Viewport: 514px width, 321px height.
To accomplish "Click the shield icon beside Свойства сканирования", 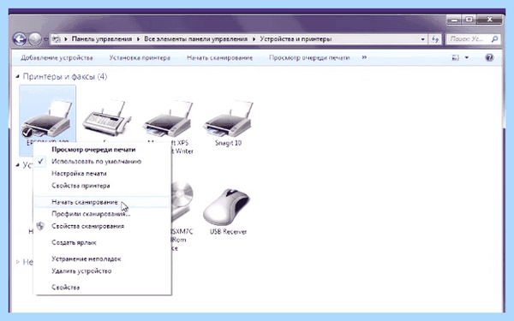I will tap(40, 226).
